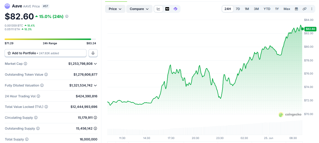Image resolution: width=319 pixels, height=143 pixels.
Task: Click info icon beside Market Cap
Action: click(x=25, y=64)
